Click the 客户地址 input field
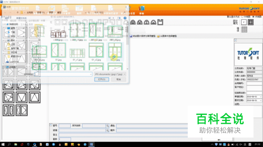The width and height of the screenshot is (263, 147). tap(254, 88)
